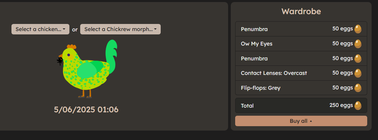The width and height of the screenshot is (378, 140).
Task: Select the Ow My Eyes wardrobe item
Action: (x=301, y=44)
